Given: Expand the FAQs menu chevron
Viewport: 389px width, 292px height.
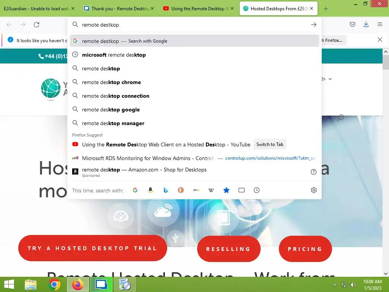Looking at the screenshot, I should [330, 79].
